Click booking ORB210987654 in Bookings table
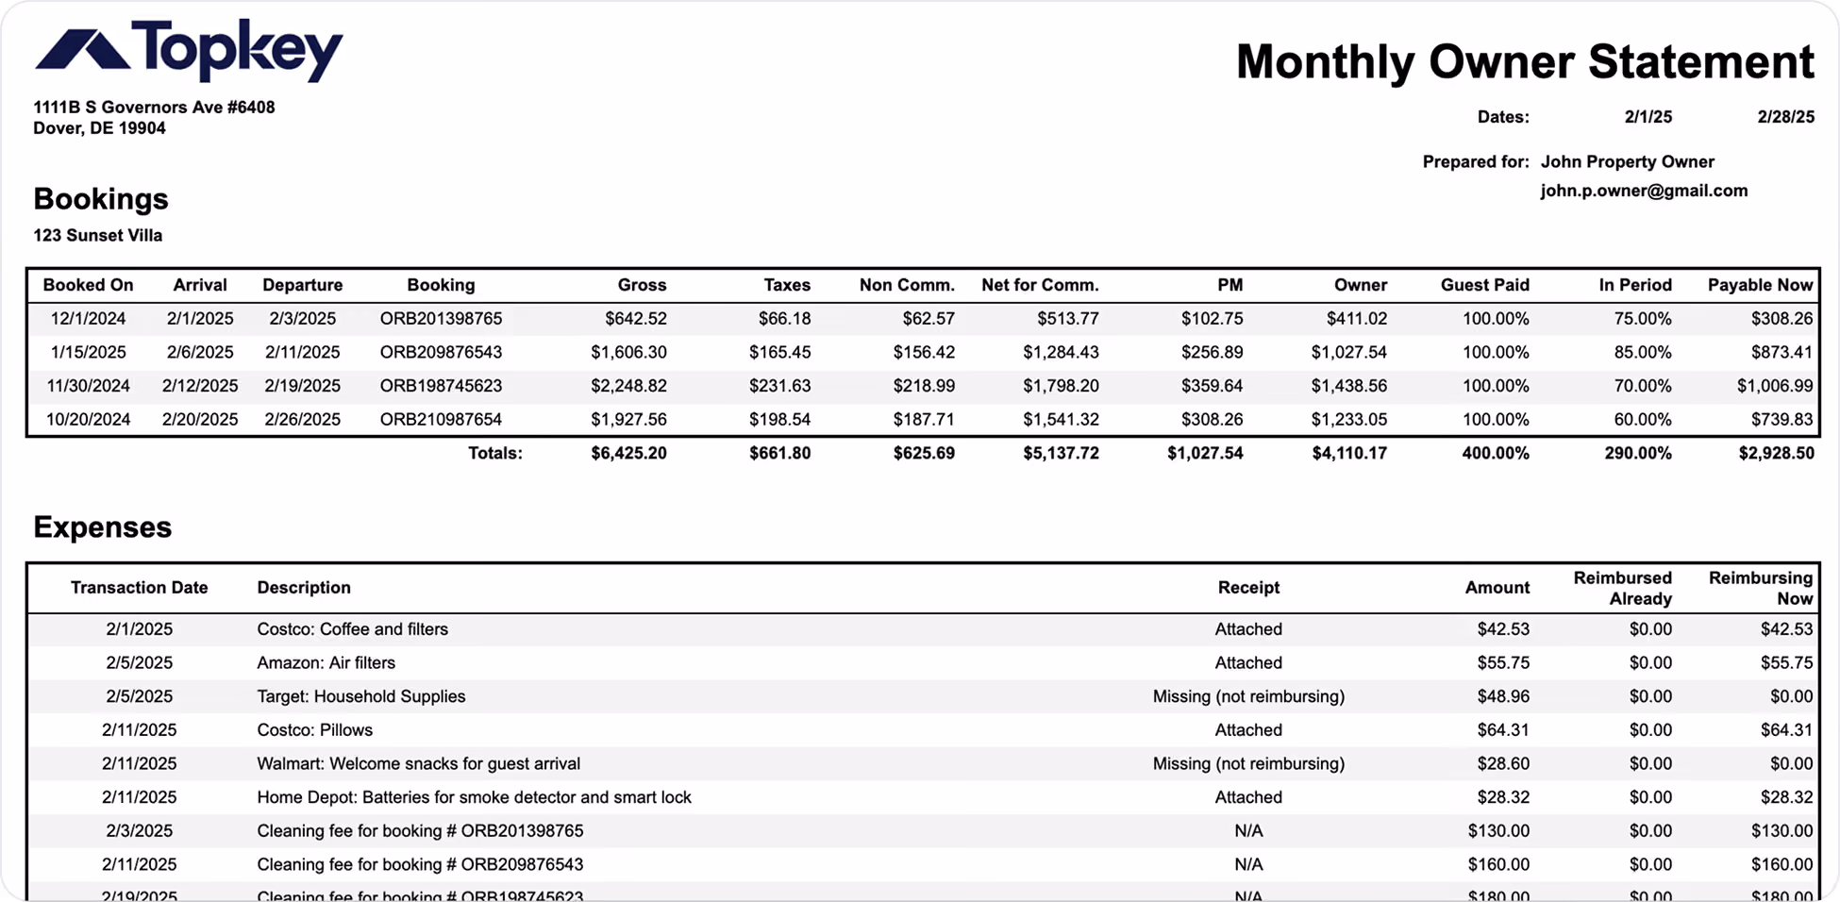 [441, 419]
